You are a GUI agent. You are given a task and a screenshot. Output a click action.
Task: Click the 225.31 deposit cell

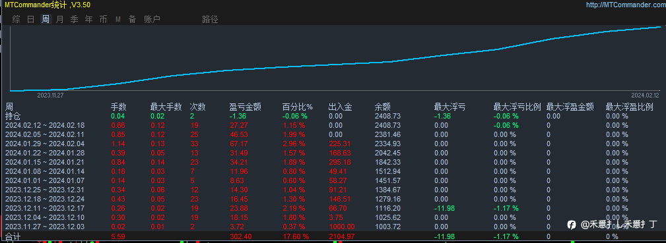coord(340,144)
